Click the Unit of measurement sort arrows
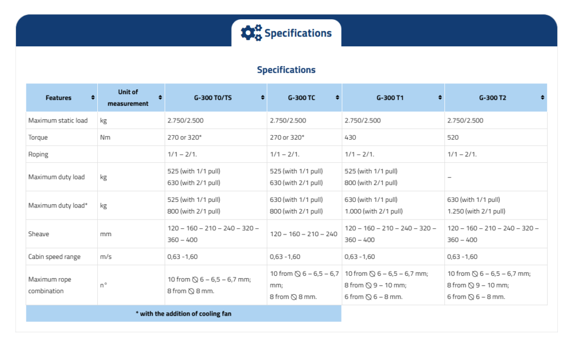The image size is (566, 341). coord(160,98)
